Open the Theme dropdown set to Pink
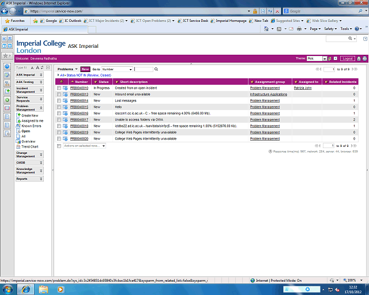The image size is (369, 295). (317, 58)
